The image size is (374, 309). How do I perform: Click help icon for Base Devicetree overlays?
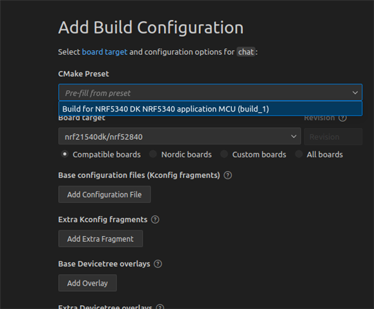click(x=158, y=264)
